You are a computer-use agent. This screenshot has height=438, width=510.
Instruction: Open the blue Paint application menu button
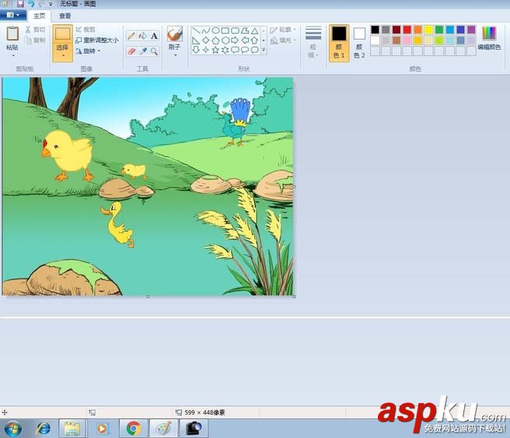[13, 15]
